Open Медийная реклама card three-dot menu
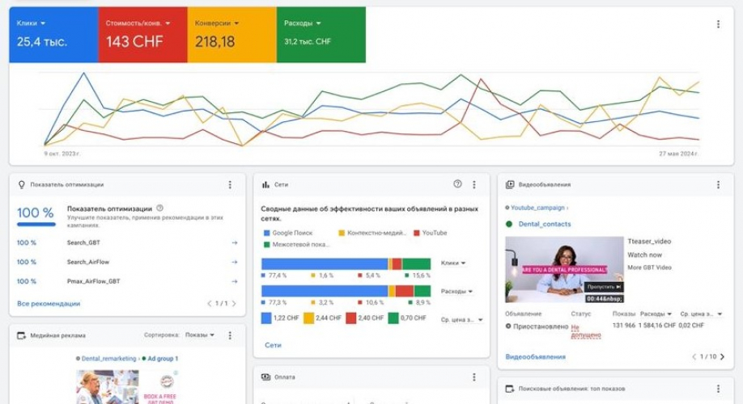The width and height of the screenshot is (743, 404). click(x=230, y=335)
